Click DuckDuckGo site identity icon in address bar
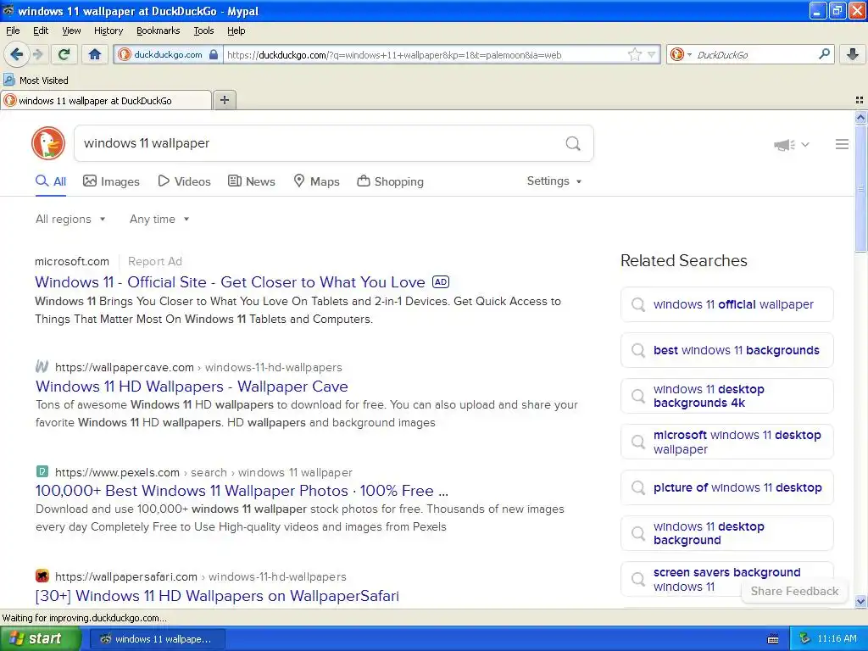Image resolution: width=868 pixels, height=651 pixels. 125,54
